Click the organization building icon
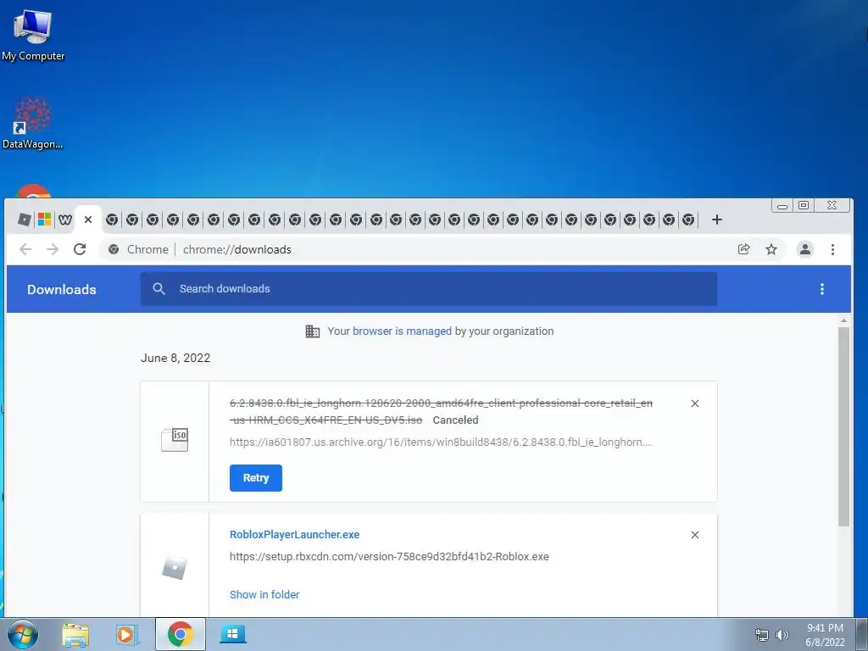Screen dimensions: 868x651 313,331
